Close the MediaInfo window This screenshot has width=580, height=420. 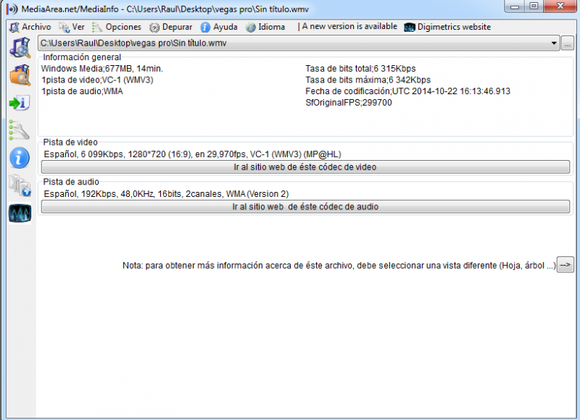point(560,6)
